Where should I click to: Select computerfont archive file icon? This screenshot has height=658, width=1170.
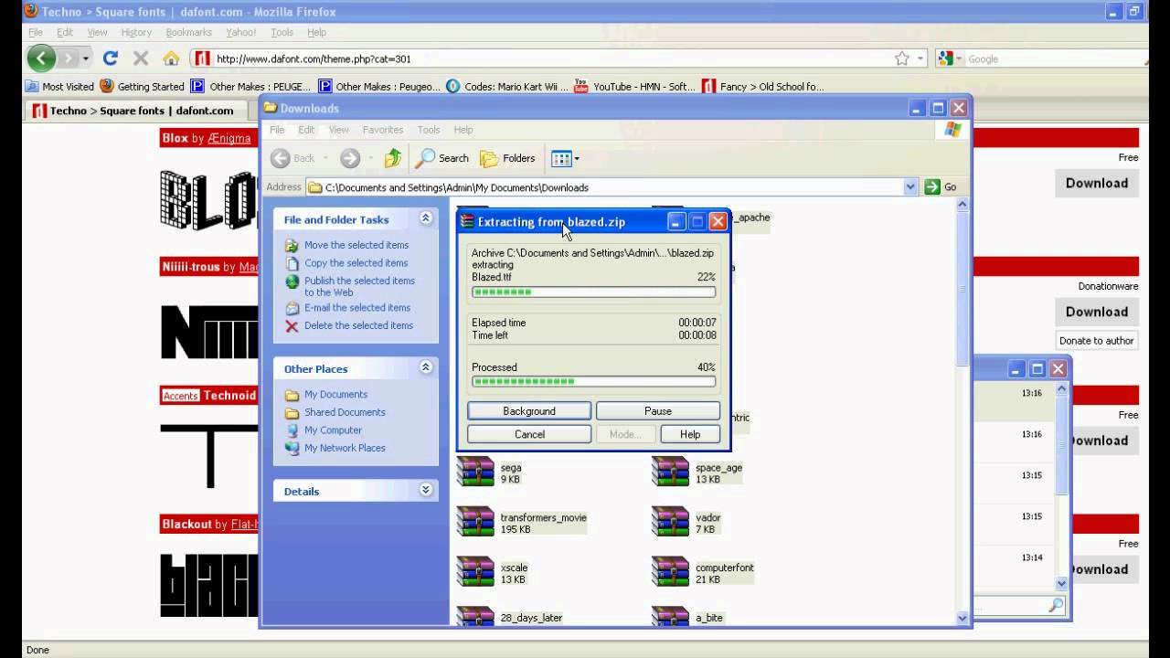(x=670, y=572)
